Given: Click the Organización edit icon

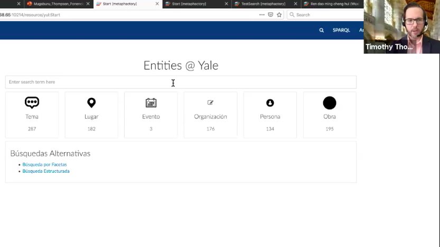Looking at the screenshot, I should pyautogui.click(x=210, y=103).
